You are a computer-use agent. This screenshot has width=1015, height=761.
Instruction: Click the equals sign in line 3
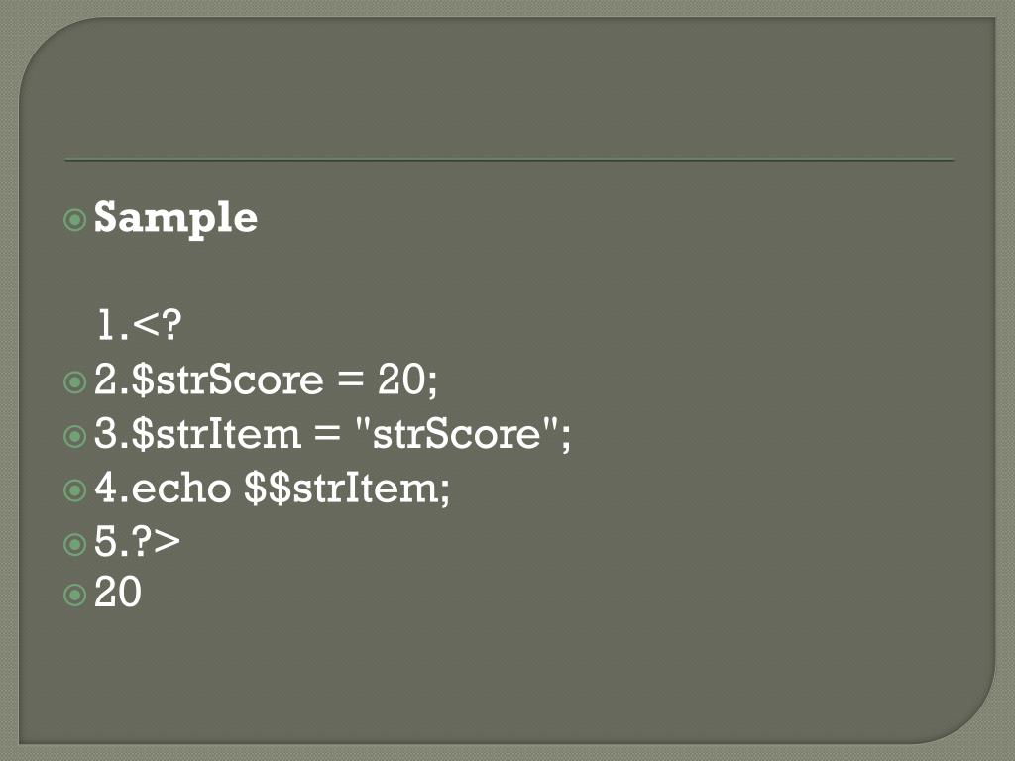[328, 434]
